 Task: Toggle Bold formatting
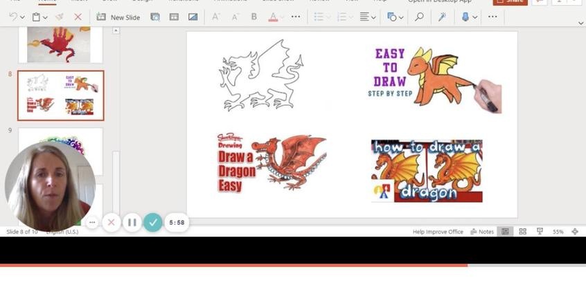click(254, 17)
